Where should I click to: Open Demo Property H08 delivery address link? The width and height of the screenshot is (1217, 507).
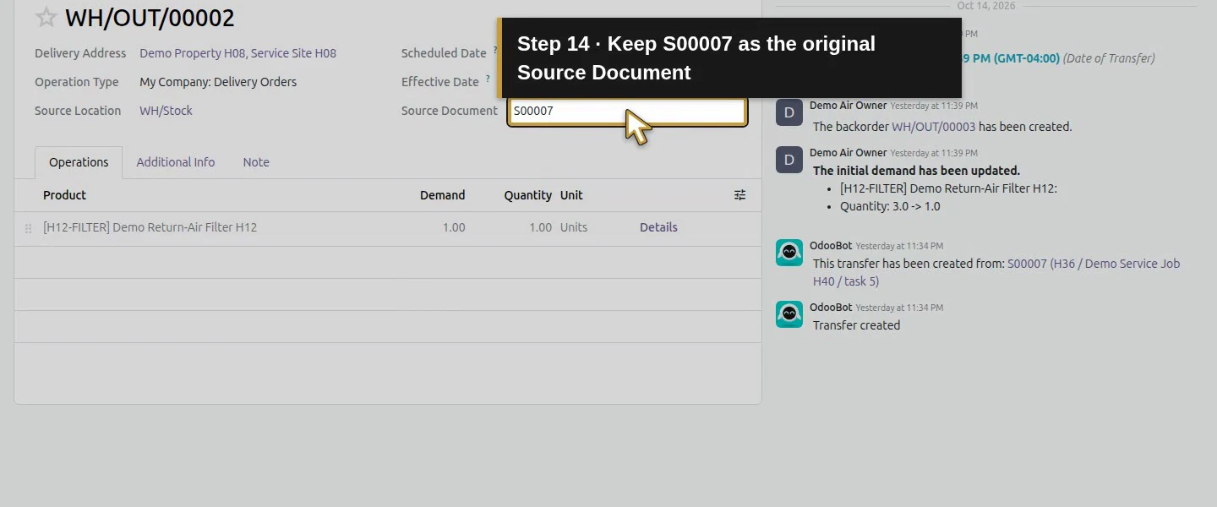[237, 53]
